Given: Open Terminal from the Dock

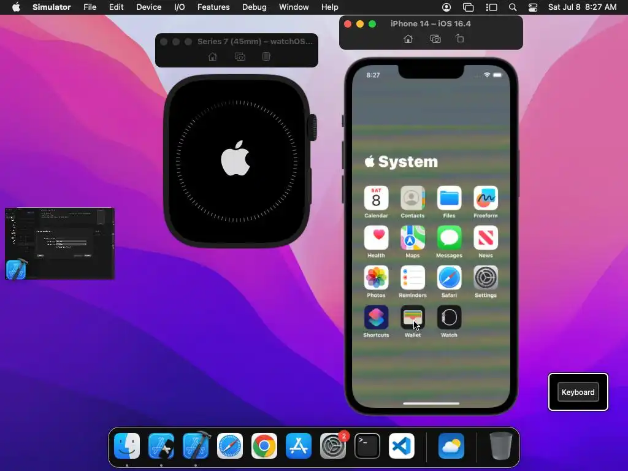Looking at the screenshot, I should (367, 446).
